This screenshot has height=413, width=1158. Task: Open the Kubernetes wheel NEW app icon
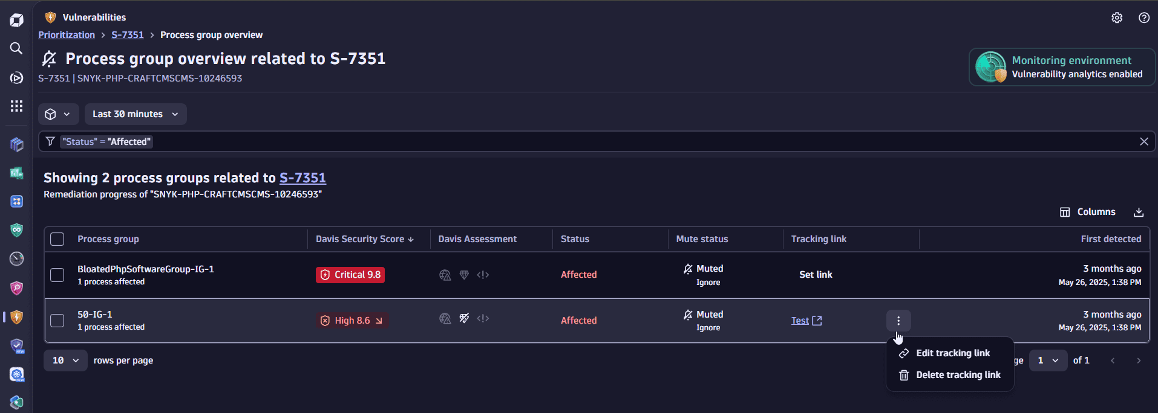tap(16, 375)
